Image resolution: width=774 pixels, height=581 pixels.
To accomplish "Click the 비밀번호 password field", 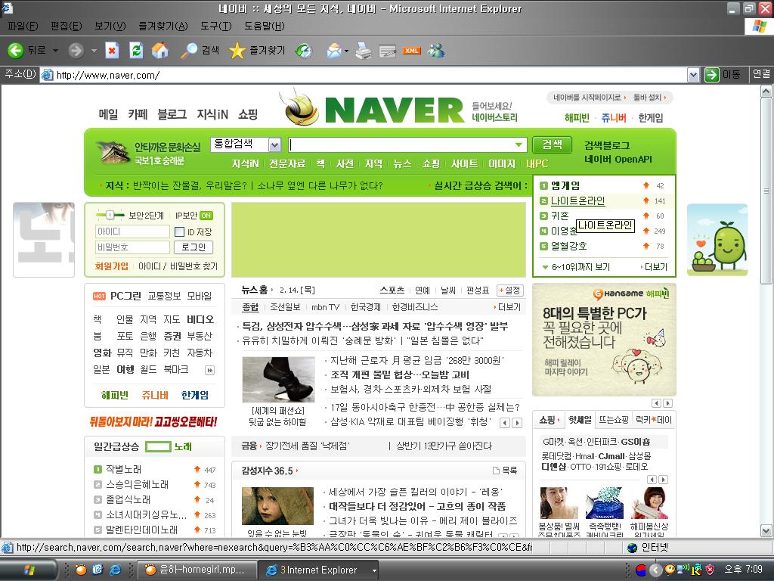I will pos(132,247).
